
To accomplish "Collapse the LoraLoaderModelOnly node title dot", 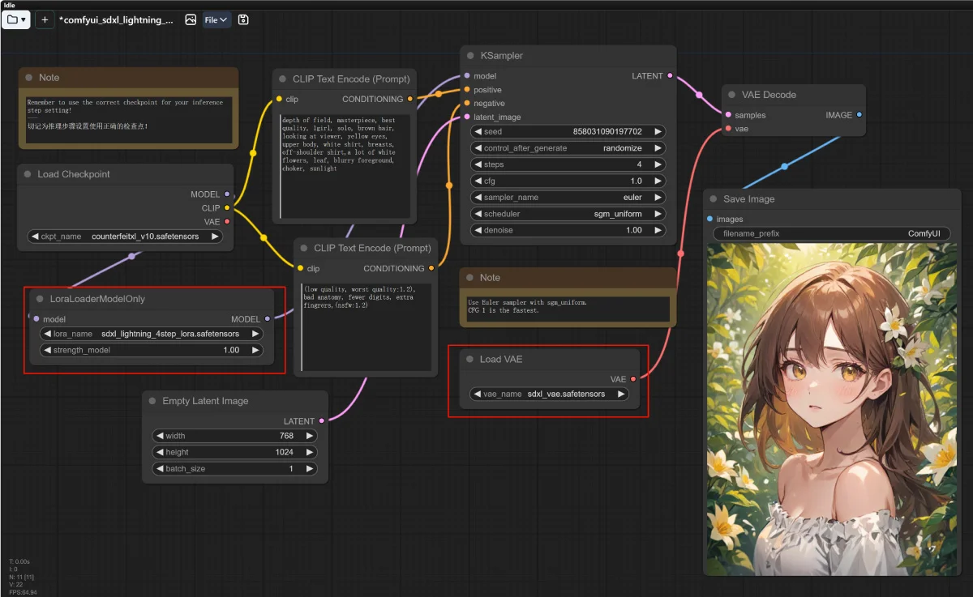I will coord(40,299).
